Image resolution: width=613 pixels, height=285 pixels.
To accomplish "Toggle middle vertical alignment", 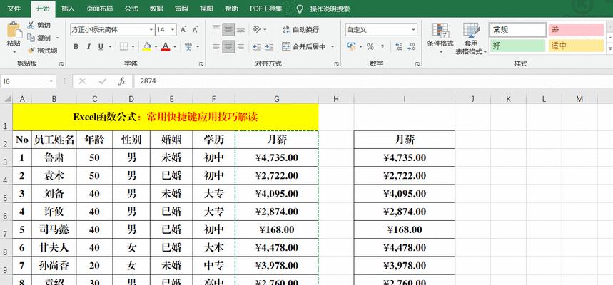I will [x=228, y=30].
